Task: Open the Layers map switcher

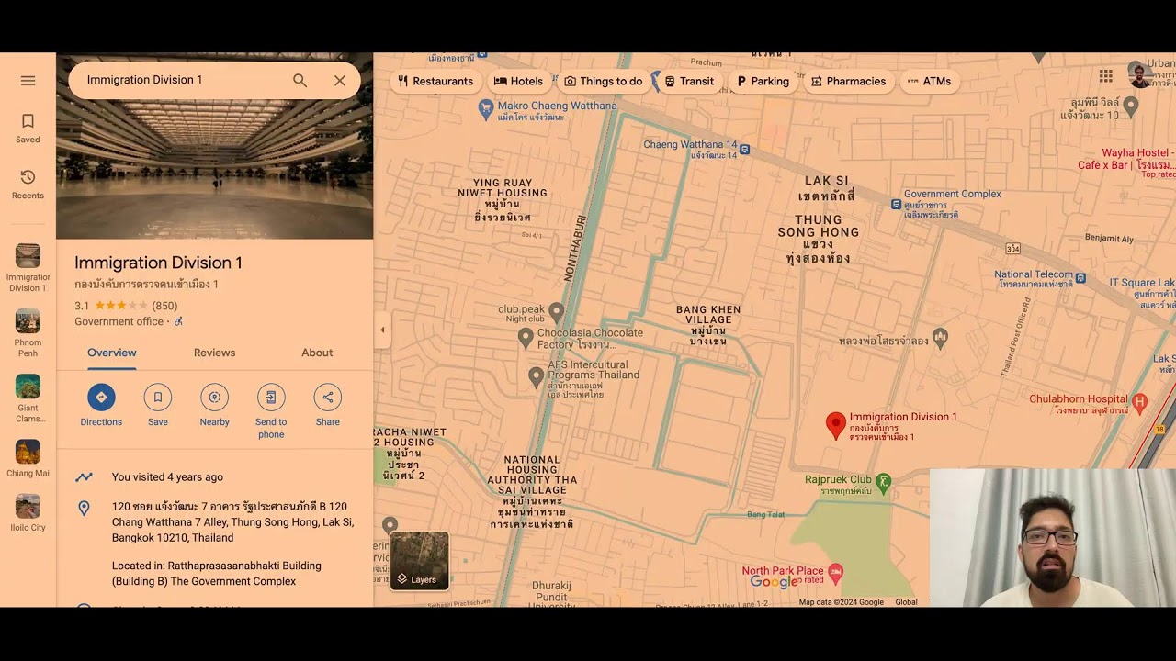Action: (x=420, y=561)
